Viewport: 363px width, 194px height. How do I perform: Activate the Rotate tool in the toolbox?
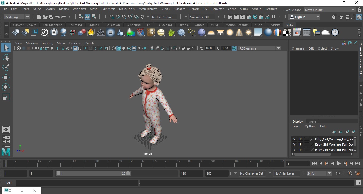pyautogui.click(x=6, y=87)
